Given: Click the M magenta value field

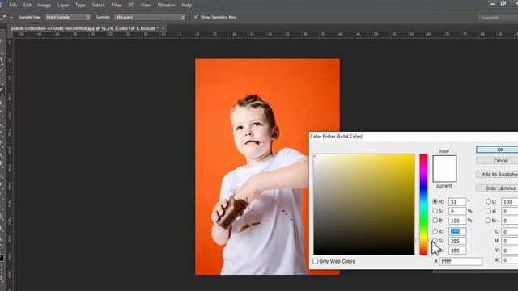Looking at the screenshot, I should 510,241.
